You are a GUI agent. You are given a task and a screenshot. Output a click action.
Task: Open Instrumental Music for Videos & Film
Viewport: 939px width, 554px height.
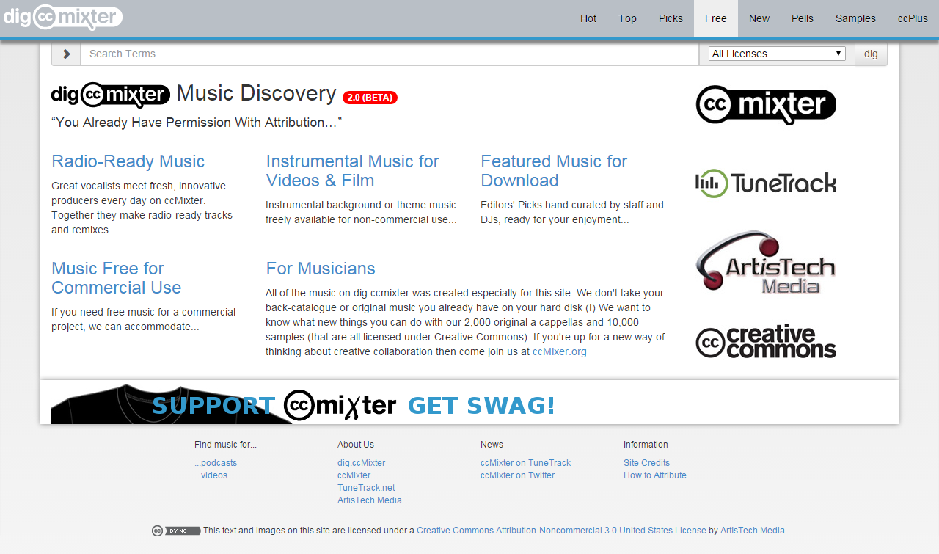point(352,171)
